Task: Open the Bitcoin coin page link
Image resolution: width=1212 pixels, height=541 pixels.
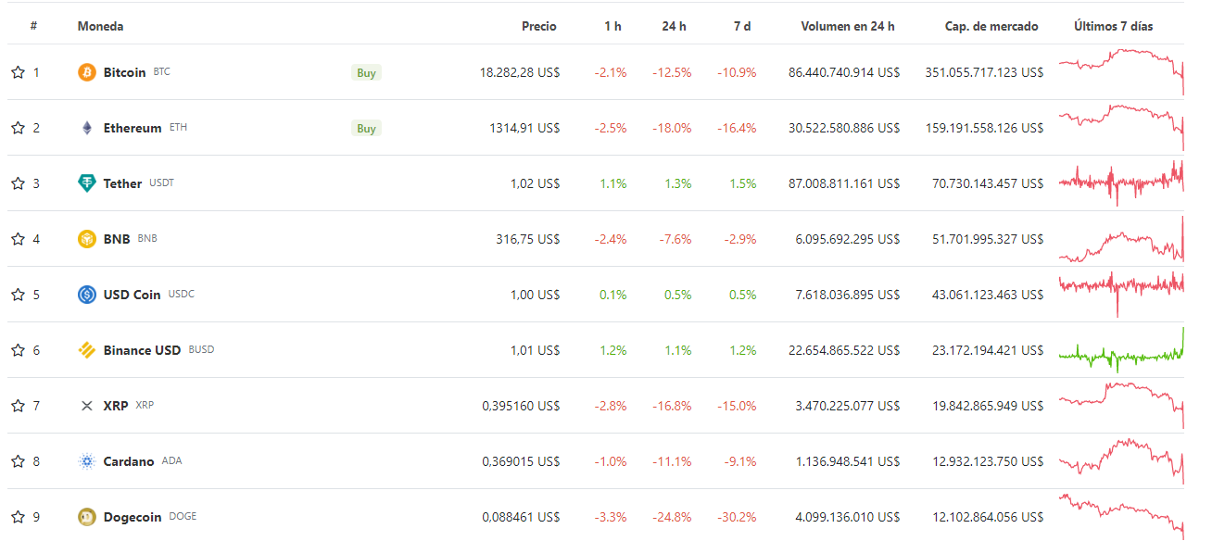Action: pos(124,72)
